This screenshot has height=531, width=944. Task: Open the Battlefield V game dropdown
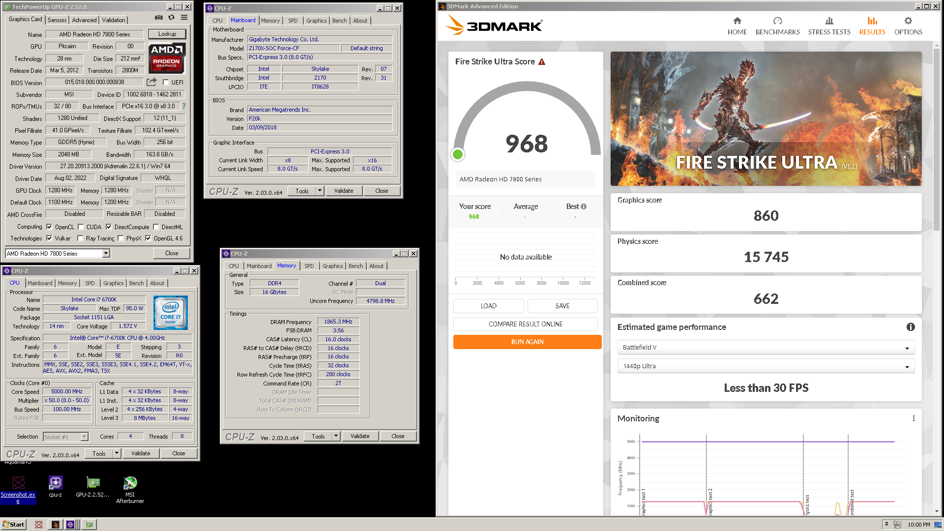[766, 347]
